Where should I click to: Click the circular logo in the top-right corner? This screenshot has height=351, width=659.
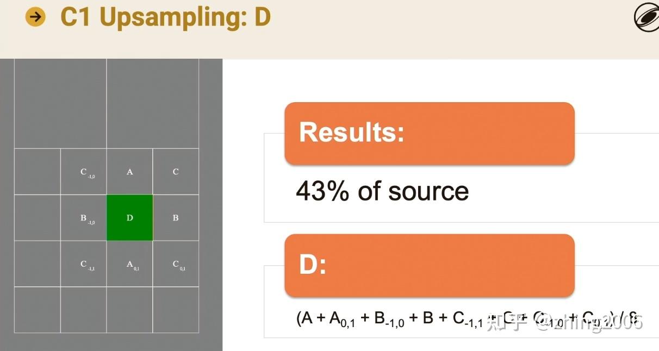coord(646,17)
